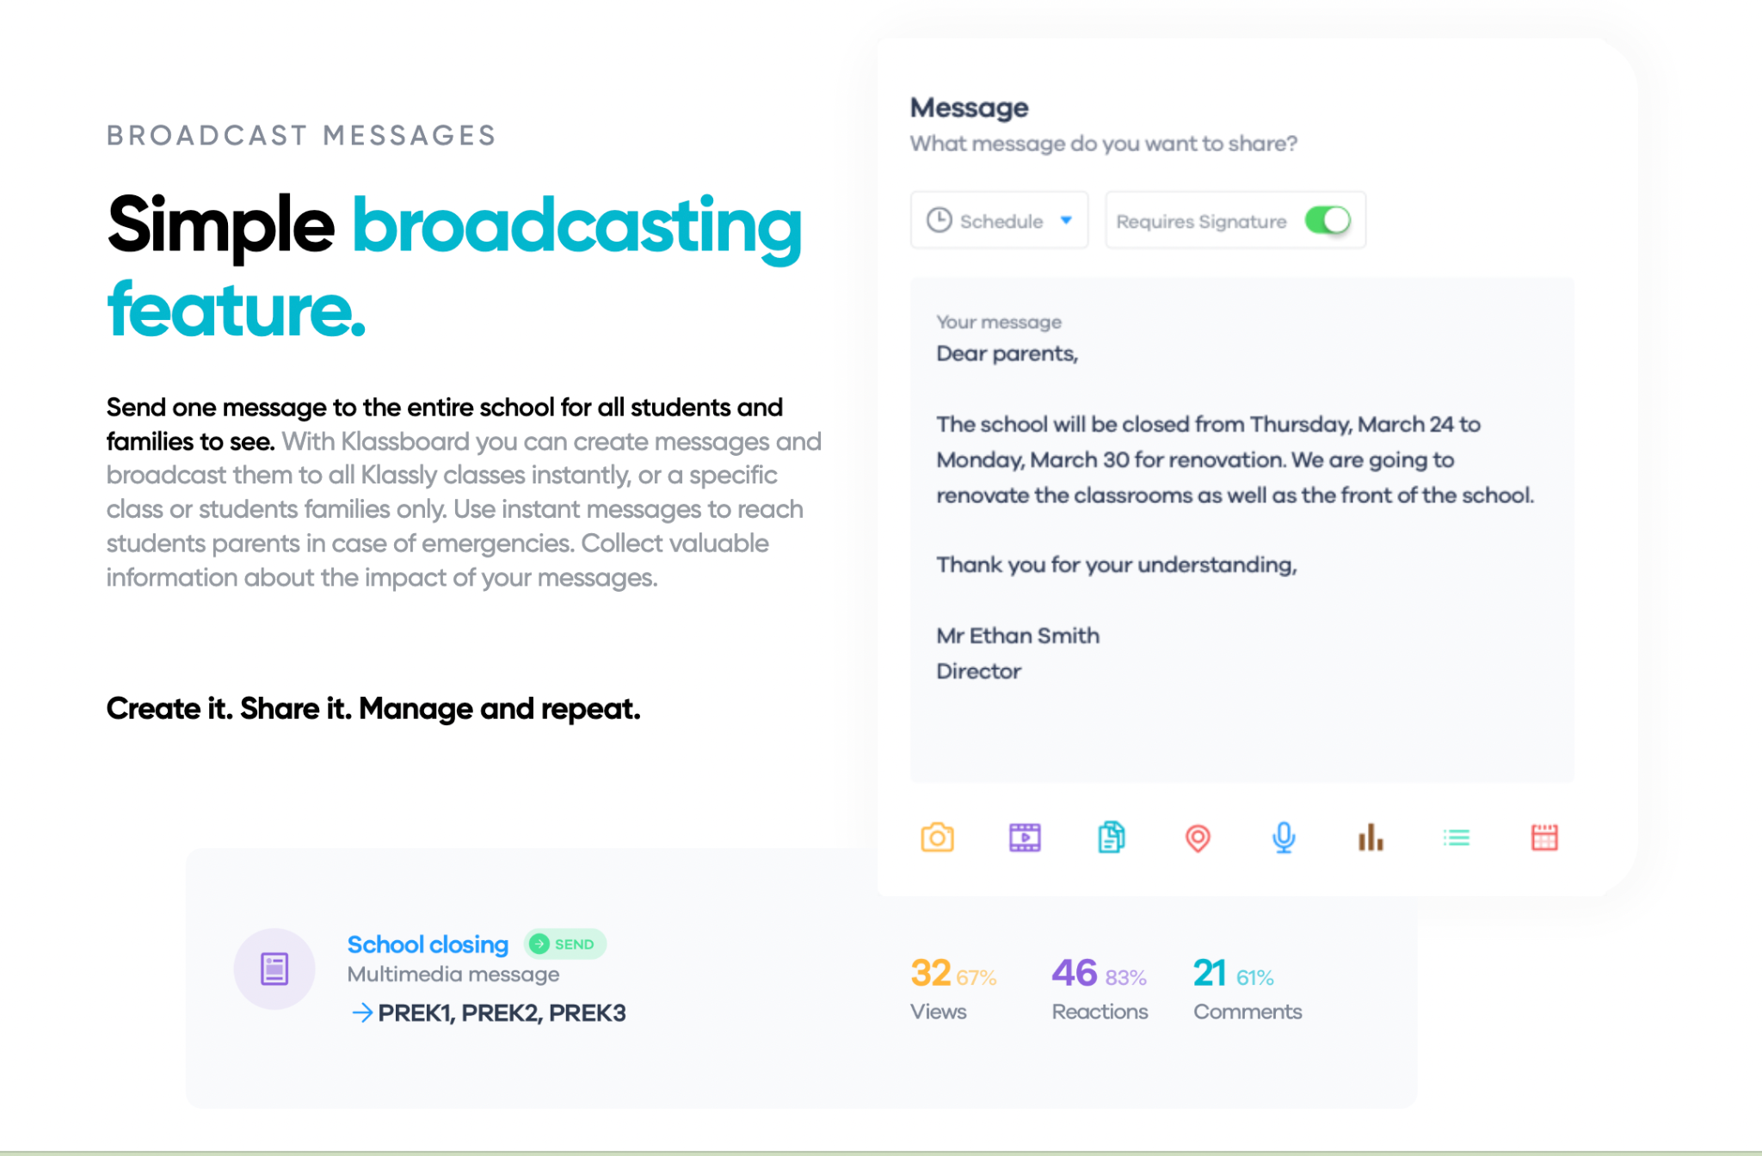This screenshot has width=1762, height=1156.
Task: Click the 21 Comments statistic
Action: point(1210,975)
